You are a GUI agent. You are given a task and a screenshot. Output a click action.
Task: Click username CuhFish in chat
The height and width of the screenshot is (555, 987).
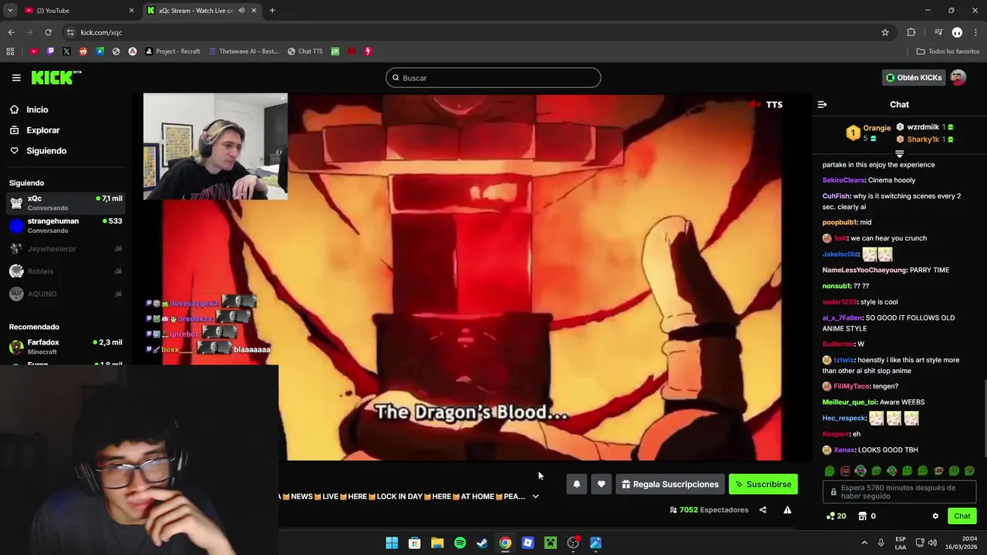[836, 196]
